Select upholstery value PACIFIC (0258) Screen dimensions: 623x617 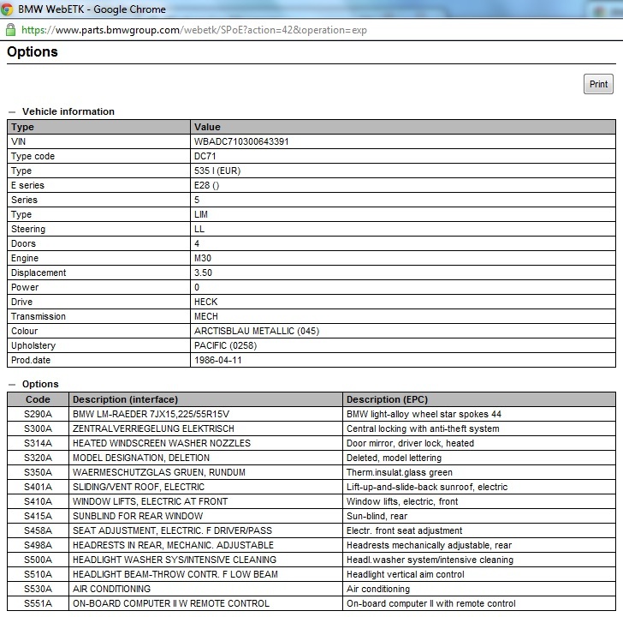pos(225,345)
